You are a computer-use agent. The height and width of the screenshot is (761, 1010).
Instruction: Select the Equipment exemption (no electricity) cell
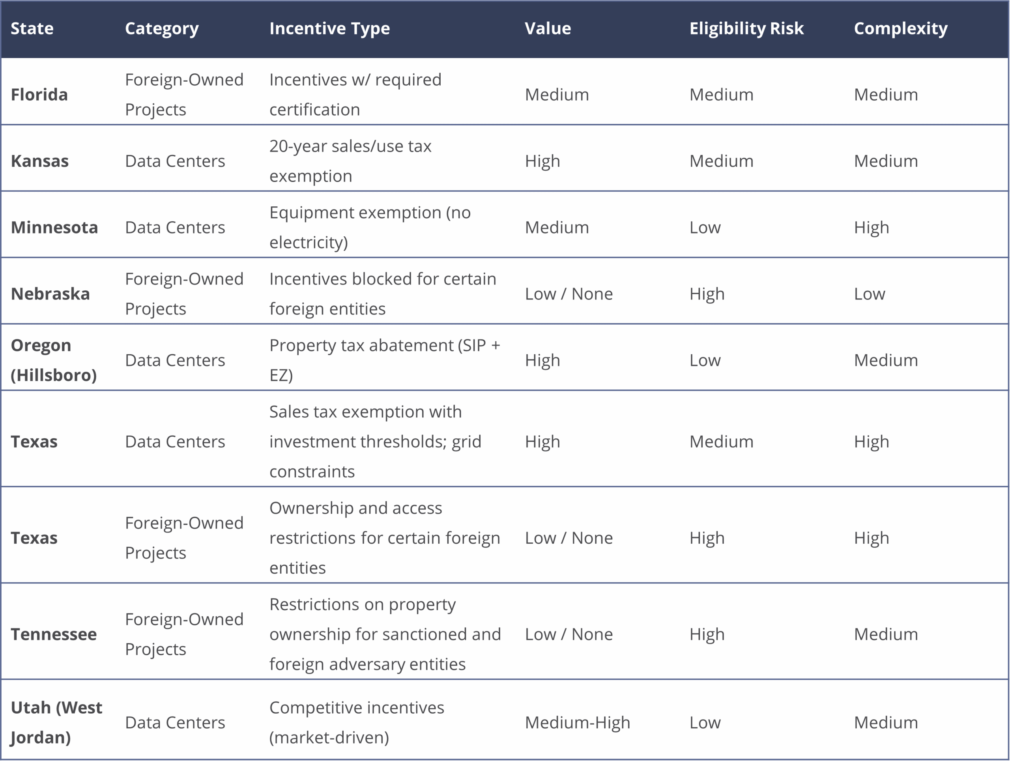(370, 227)
